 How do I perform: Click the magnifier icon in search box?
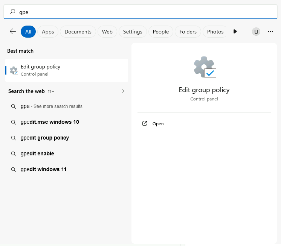(x=12, y=12)
